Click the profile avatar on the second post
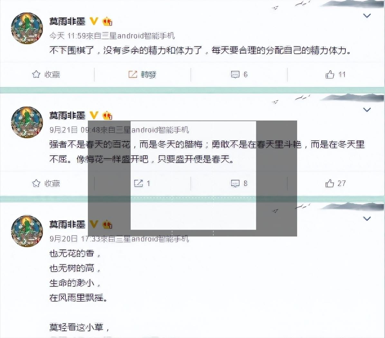The image size is (385, 338). pyautogui.click(x=27, y=122)
